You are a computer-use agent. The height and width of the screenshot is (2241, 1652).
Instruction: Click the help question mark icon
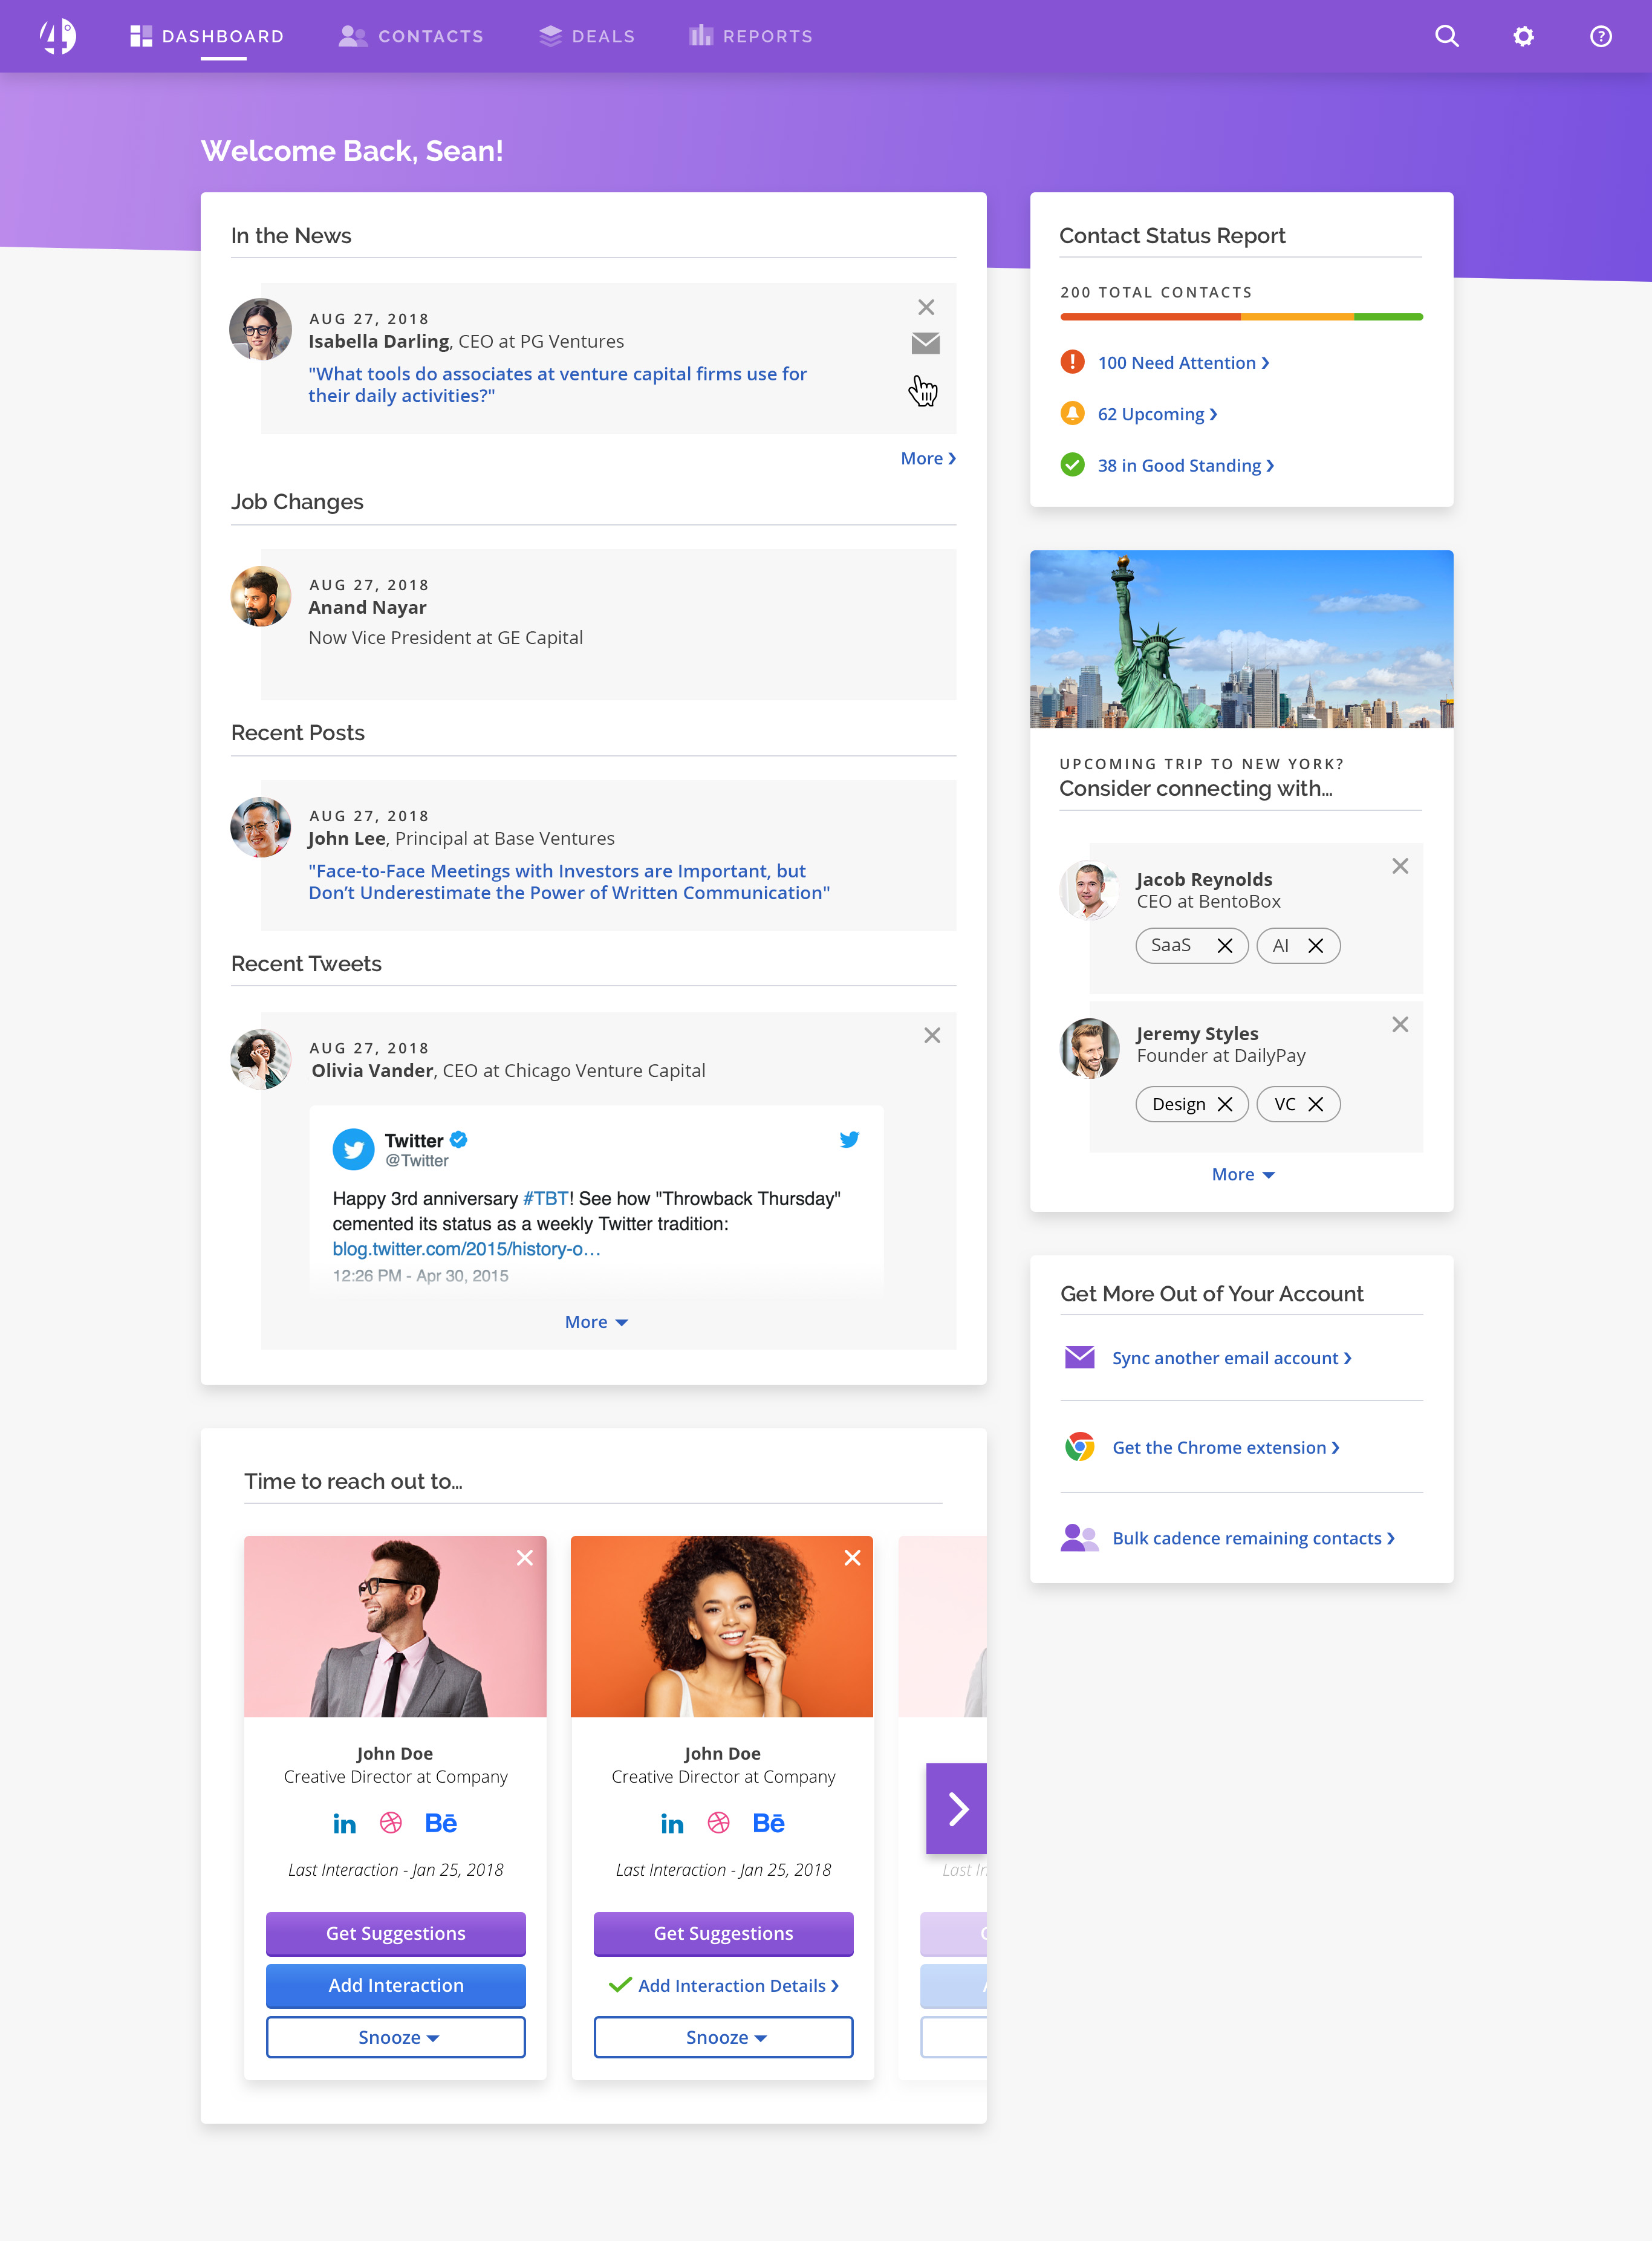[x=1600, y=36]
